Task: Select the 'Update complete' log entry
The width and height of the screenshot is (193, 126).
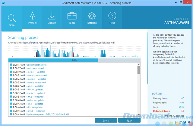Action: (x=47, y=115)
